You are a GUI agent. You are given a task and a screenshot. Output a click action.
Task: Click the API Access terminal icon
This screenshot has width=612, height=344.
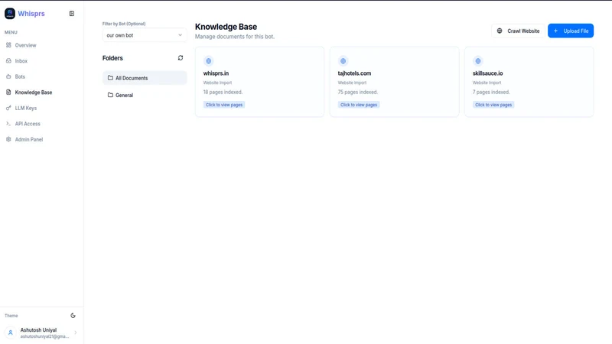click(x=8, y=124)
